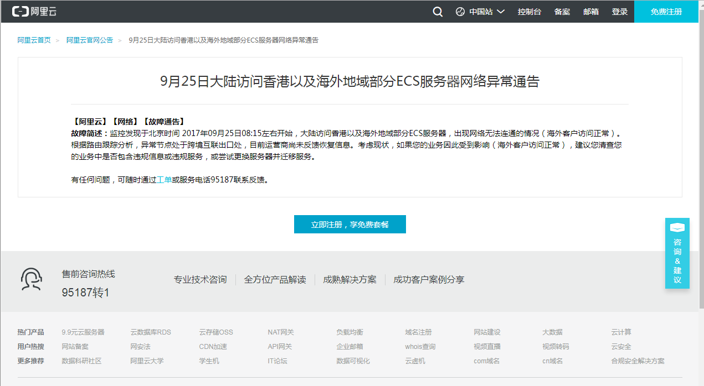Open 学生机 footer link
Viewport: 704px width, 386px height.
point(209,361)
